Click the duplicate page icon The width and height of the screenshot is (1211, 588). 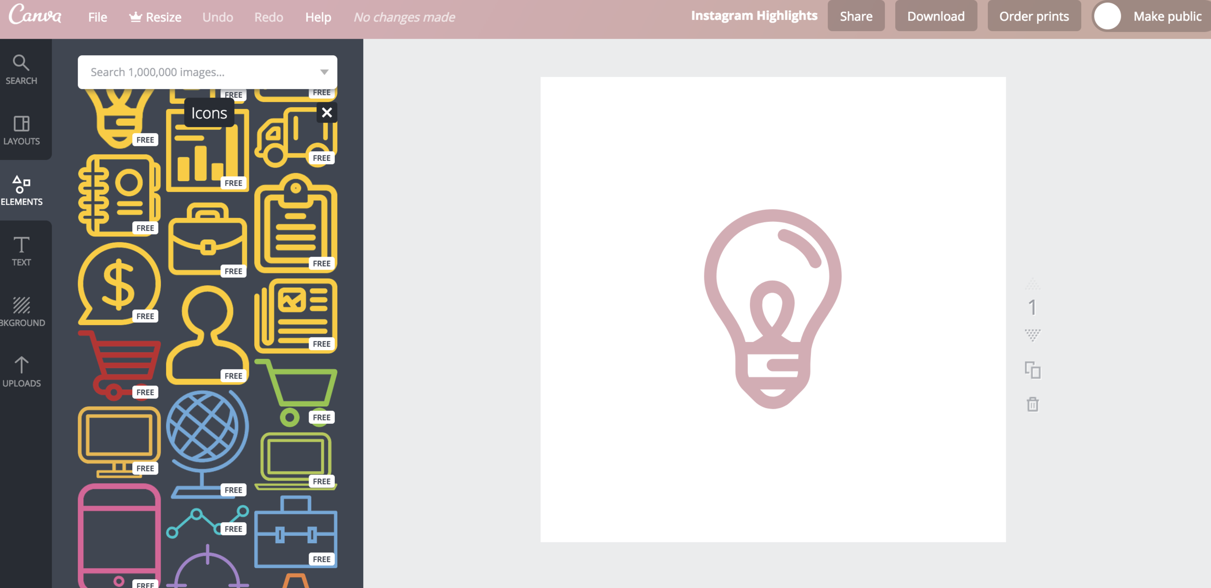[x=1032, y=370]
